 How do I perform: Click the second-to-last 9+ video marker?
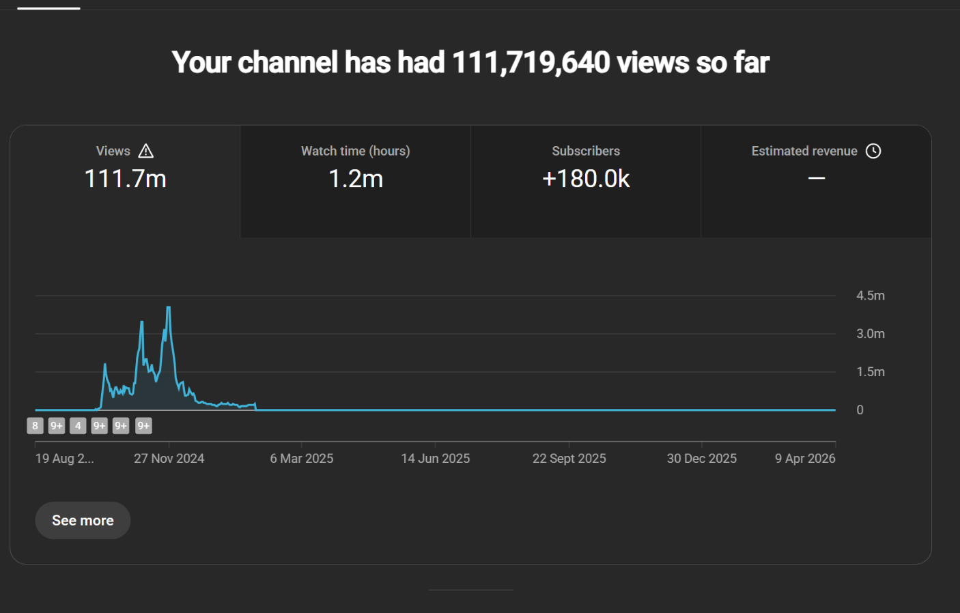(121, 426)
